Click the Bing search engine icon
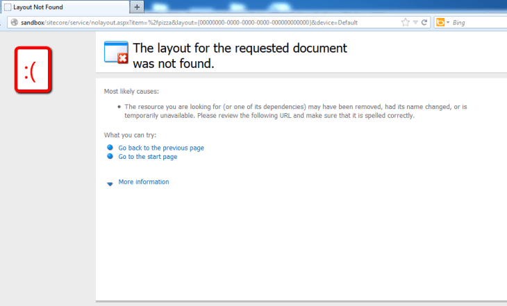The height and width of the screenshot is (306, 507). click(440, 22)
